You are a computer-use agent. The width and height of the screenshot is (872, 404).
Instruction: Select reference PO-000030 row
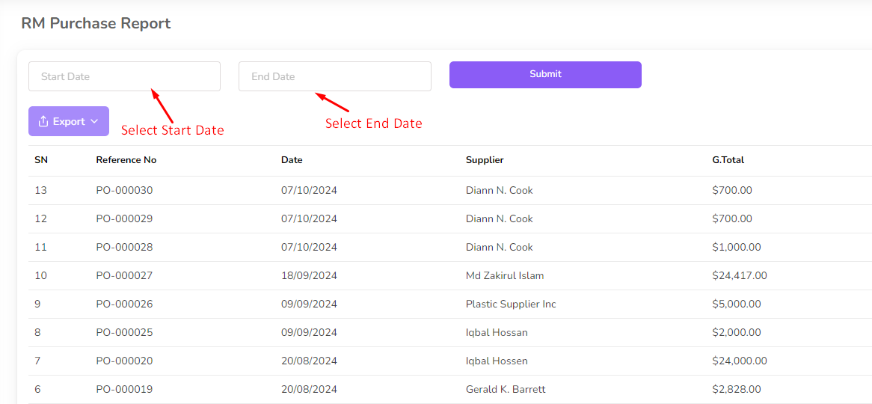tap(124, 191)
